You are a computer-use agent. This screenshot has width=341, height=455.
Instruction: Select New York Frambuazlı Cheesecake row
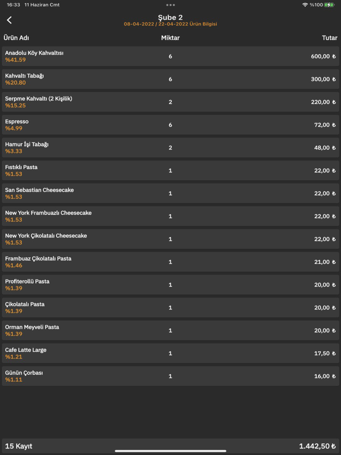170,216
